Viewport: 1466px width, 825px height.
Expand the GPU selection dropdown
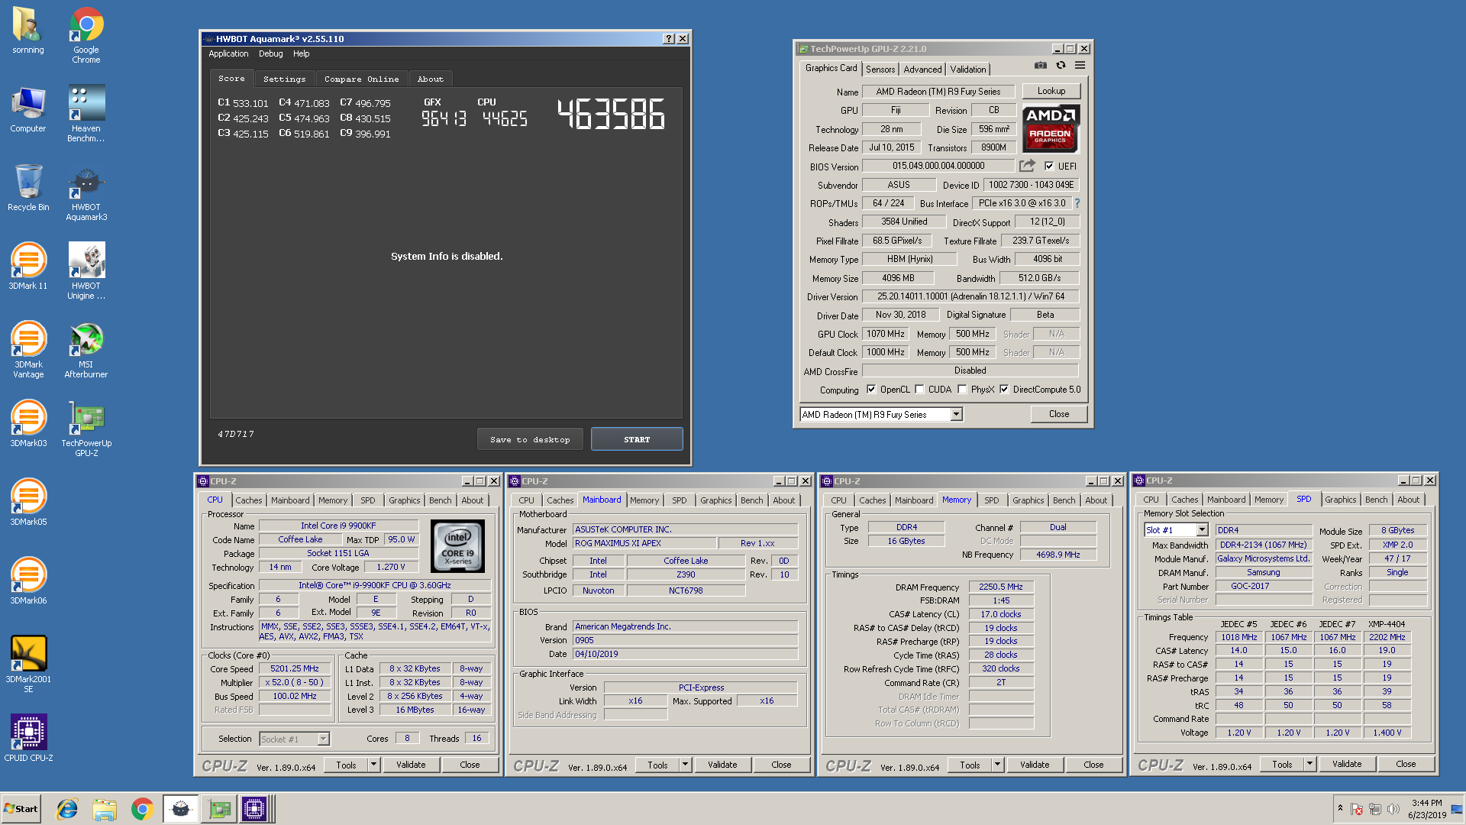pos(956,414)
